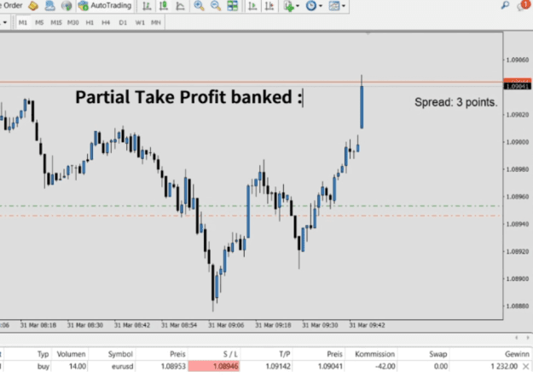Screen dimensions: 533x383
Task: Click the '31 Mar 09:06' time axis label
Action: click(226, 325)
